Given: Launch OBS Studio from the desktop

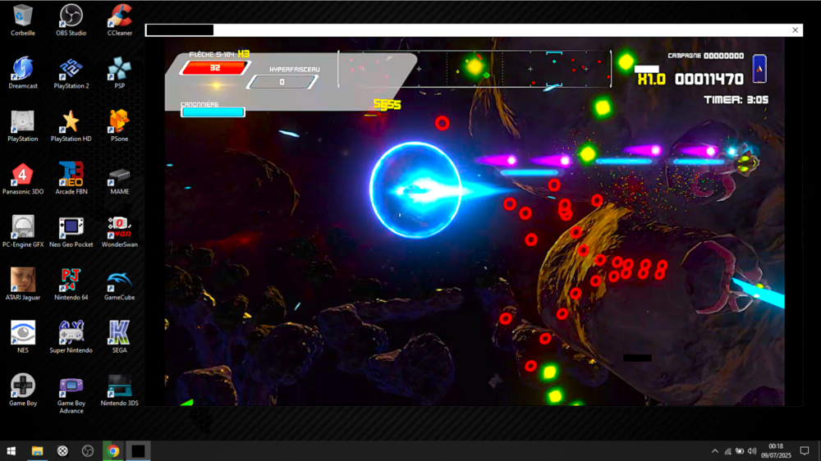Looking at the screenshot, I should 71,16.
